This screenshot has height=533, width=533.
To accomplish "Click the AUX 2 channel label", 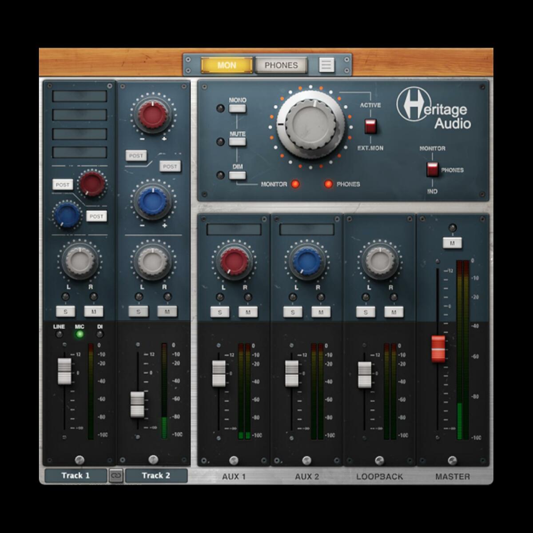I will pyautogui.click(x=307, y=477).
